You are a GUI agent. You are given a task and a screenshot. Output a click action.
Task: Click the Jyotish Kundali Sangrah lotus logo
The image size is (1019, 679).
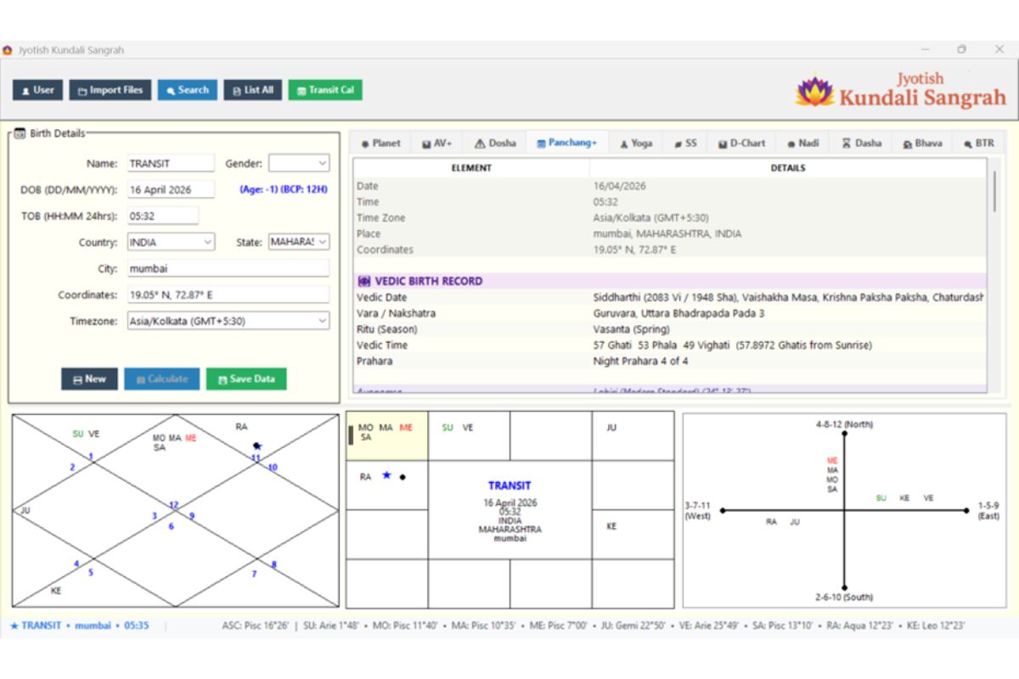tap(814, 91)
